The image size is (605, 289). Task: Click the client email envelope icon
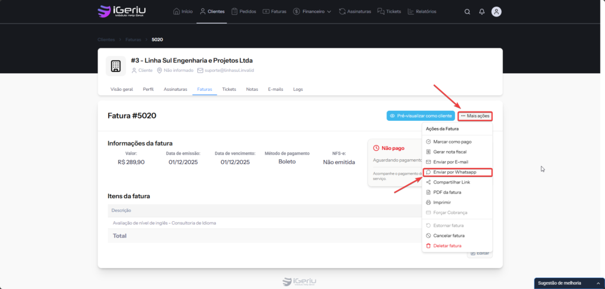200,70
